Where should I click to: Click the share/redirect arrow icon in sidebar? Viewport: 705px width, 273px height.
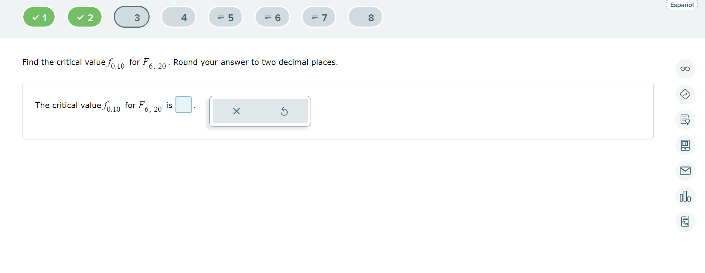coord(685,94)
